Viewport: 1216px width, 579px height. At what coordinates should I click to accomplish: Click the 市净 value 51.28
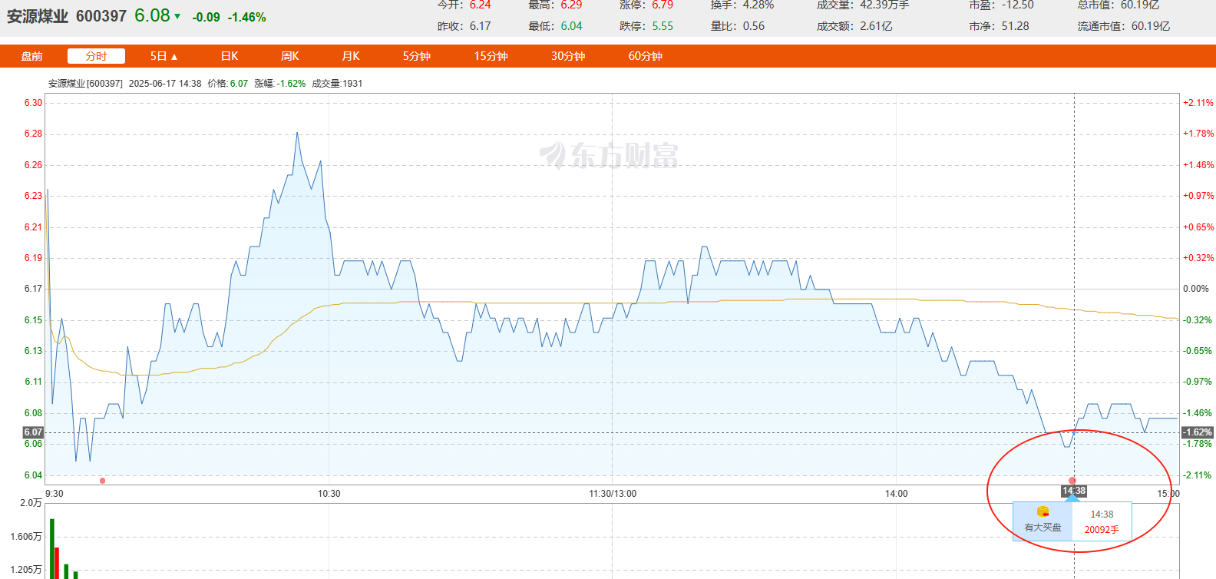[1015, 26]
